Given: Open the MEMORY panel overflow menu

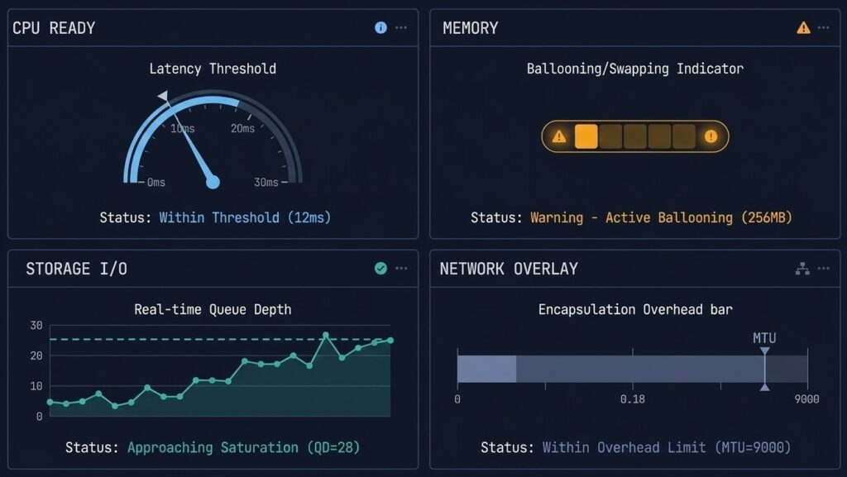Looking at the screenshot, I should [824, 27].
